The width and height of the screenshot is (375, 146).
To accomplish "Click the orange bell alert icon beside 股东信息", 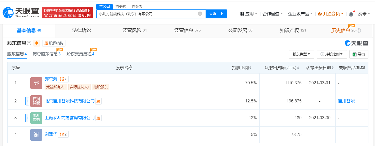I will [37, 43].
